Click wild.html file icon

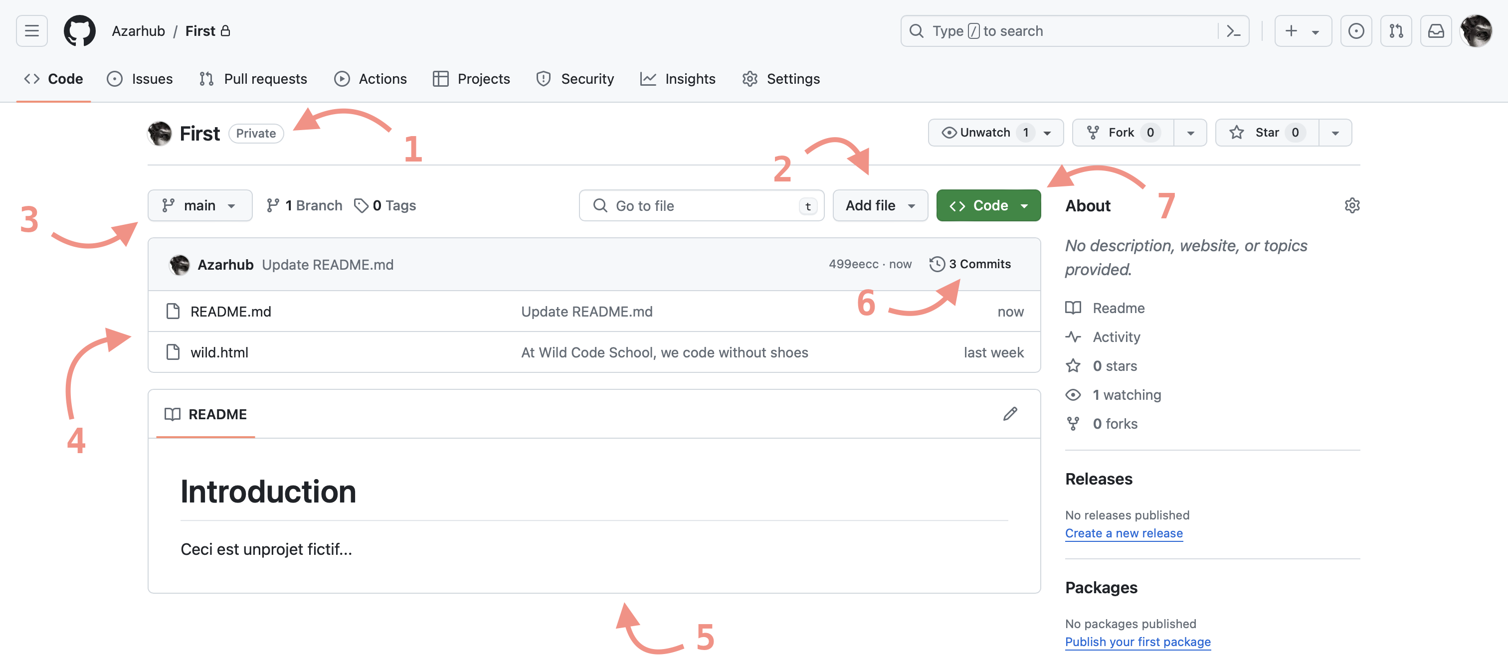(173, 352)
